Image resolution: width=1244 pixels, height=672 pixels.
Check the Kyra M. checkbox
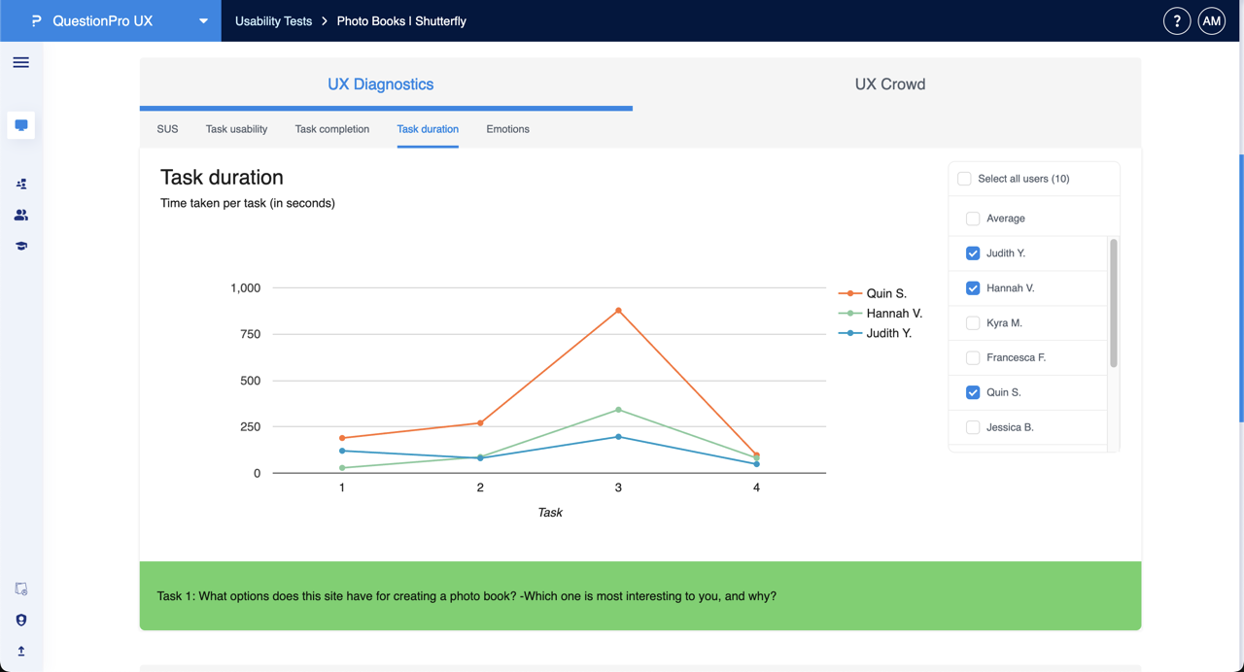coord(973,323)
